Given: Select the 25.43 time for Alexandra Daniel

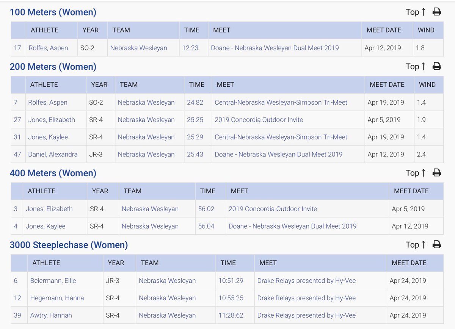Looking at the screenshot, I should (x=195, y=155).
